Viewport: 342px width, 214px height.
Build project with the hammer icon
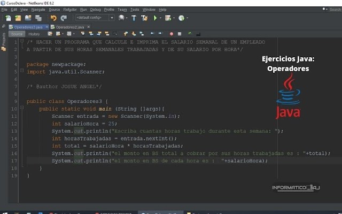pyautogui.click(x=134, y=18)
